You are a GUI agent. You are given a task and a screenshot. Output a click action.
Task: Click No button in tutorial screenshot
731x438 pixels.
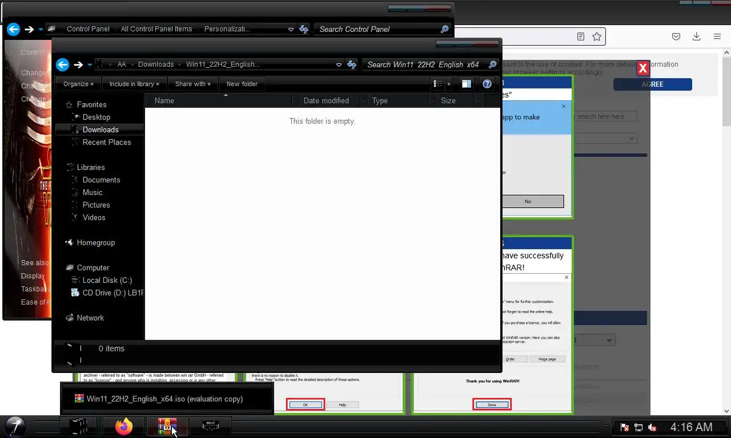coord(528,201)
